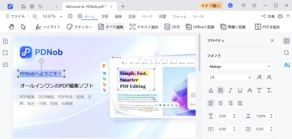The height and width of the screenshot is (139, 292).
Task: Collapse the ribbon toolbar
Action: tap(288, 16)
